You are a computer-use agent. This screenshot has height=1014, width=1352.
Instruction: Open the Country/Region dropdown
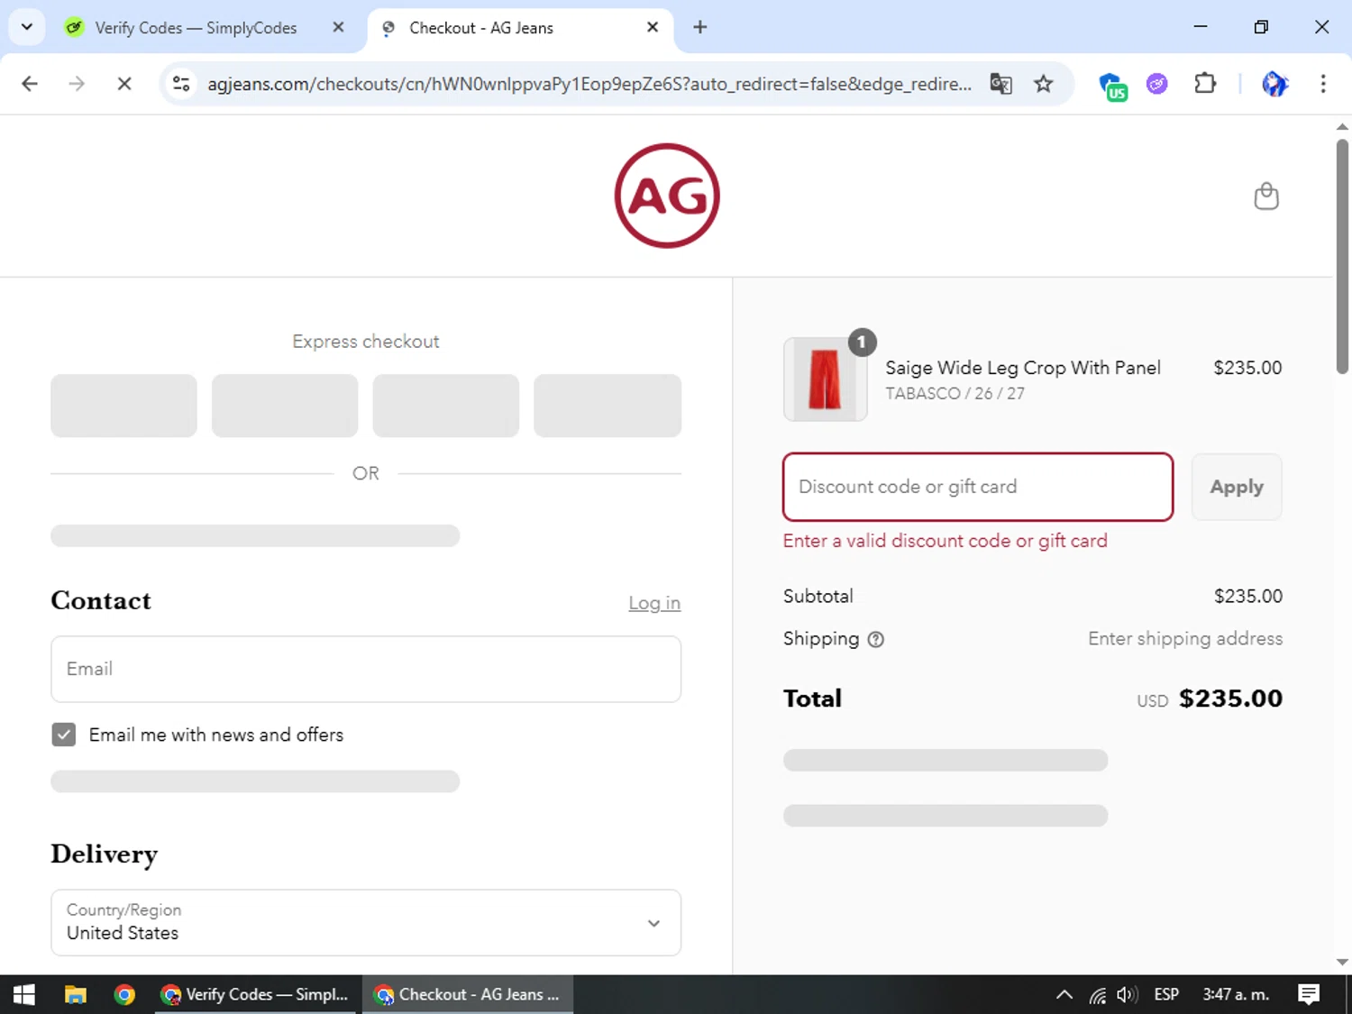pos(366,922)
